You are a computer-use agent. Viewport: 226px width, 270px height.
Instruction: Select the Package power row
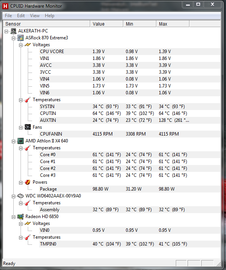click(x=130, y=189)
